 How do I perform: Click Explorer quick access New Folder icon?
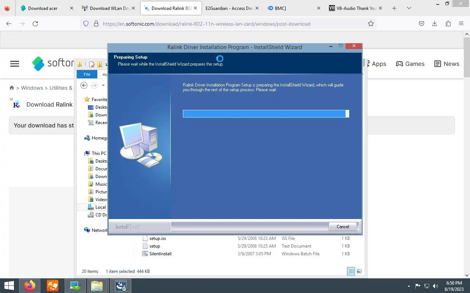point(100,65)
